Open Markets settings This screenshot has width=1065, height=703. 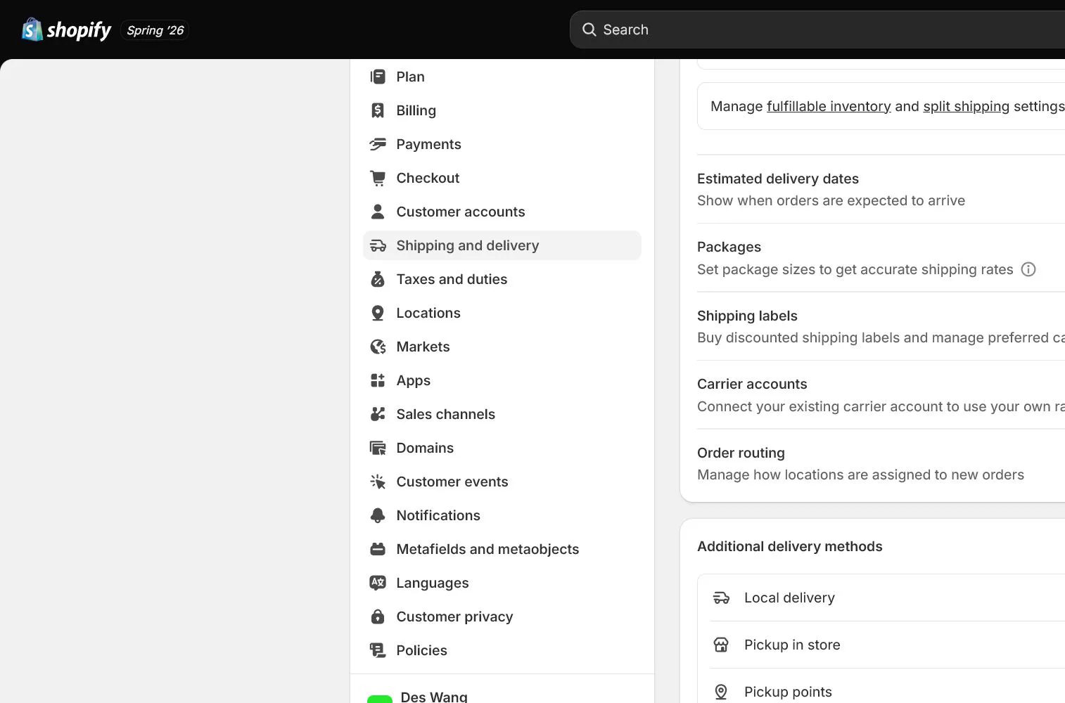[502, 347]
